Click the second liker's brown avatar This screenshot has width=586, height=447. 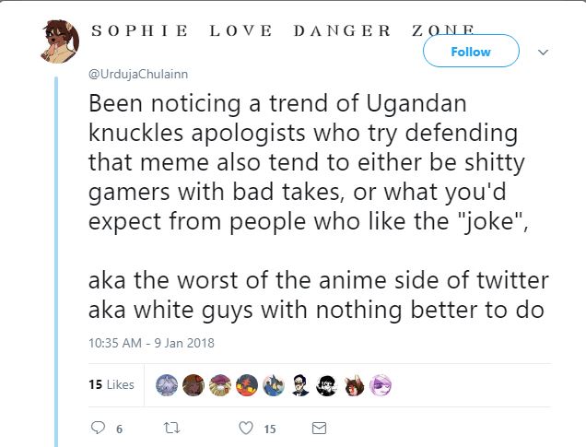[x=193, y=385]
